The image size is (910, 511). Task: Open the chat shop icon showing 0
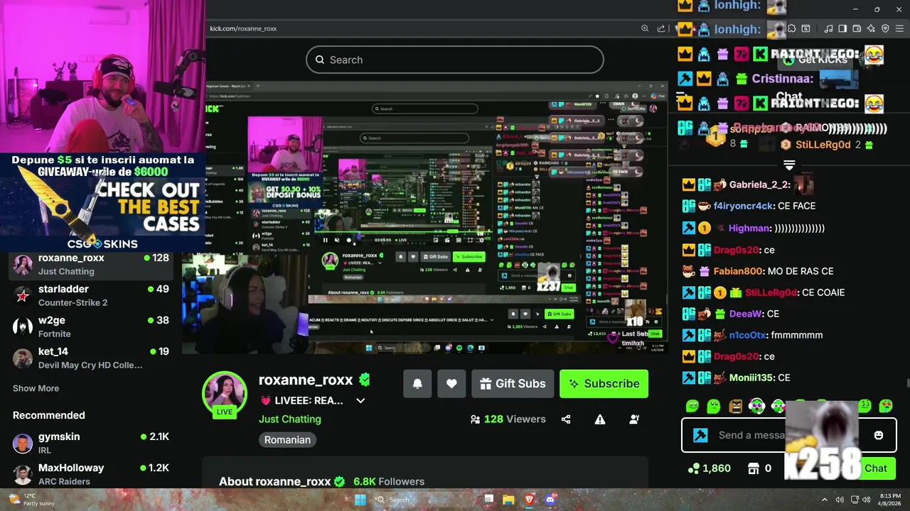[759, 468]
